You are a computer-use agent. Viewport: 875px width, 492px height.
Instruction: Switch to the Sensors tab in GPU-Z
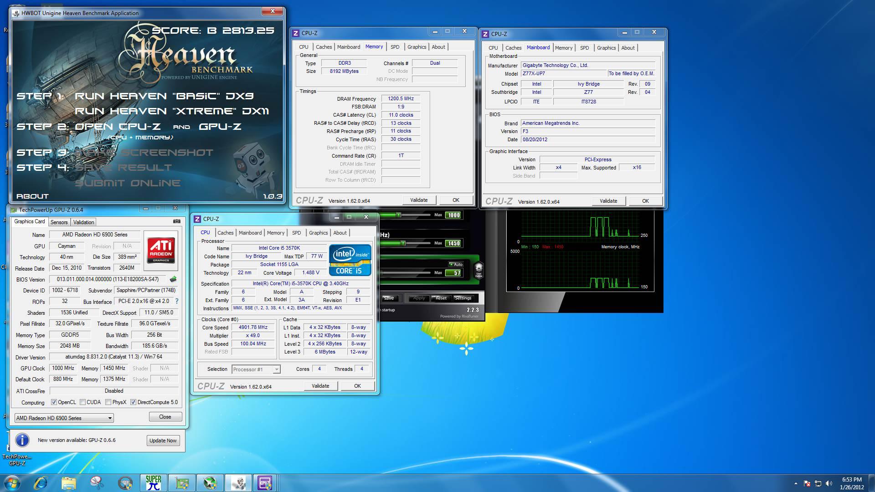[59, 222]
